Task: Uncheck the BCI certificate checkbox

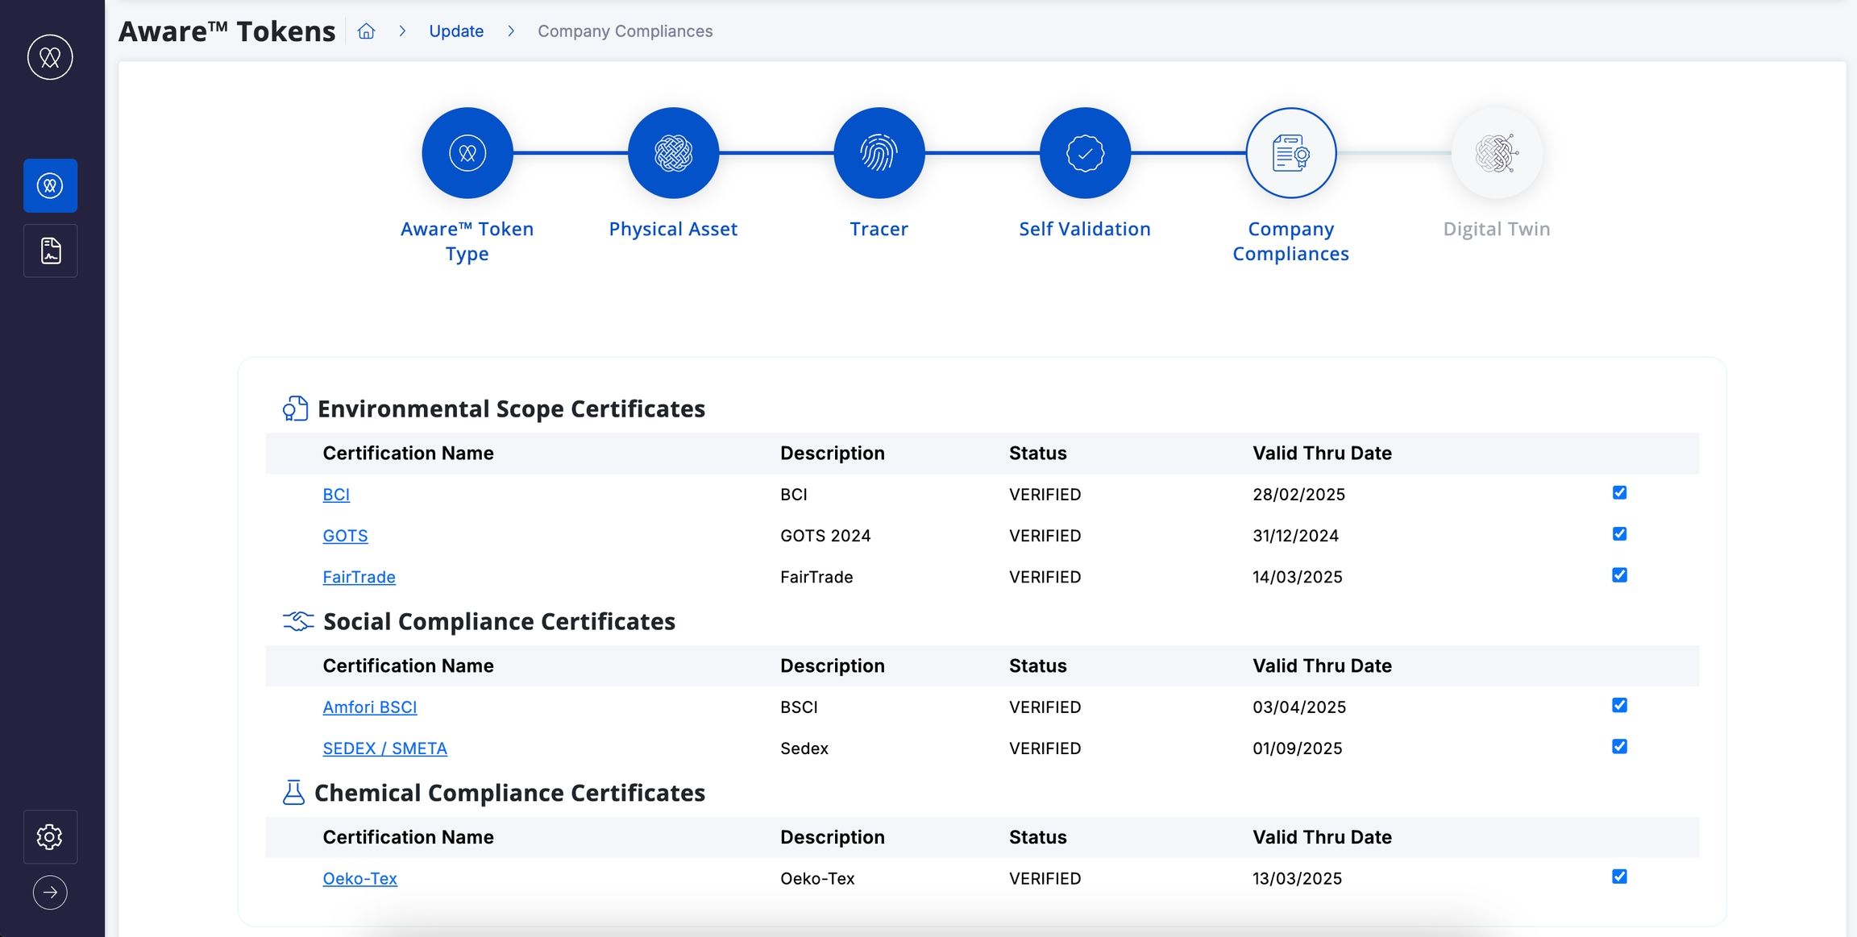Action: tap(1619, 492)
